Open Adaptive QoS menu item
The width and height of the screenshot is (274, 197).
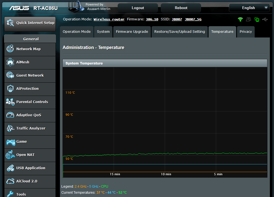[x=30, y=116]
